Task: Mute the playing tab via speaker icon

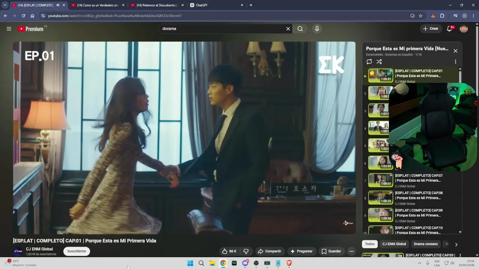Action: click(x=58, y=5)
